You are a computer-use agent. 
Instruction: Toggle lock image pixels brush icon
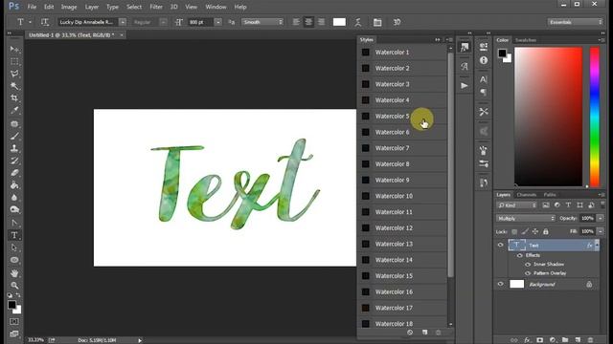(x=525, y=231)
